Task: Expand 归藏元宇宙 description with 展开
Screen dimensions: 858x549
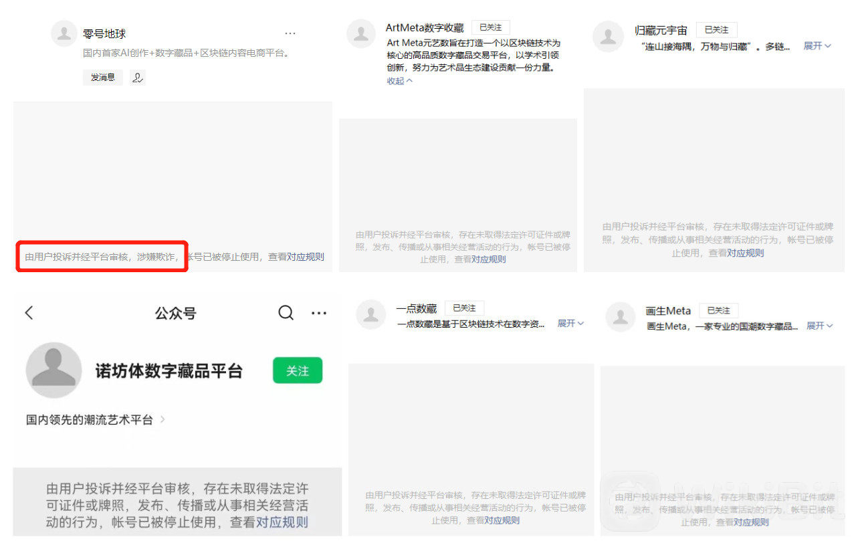Action: [817, 46]
